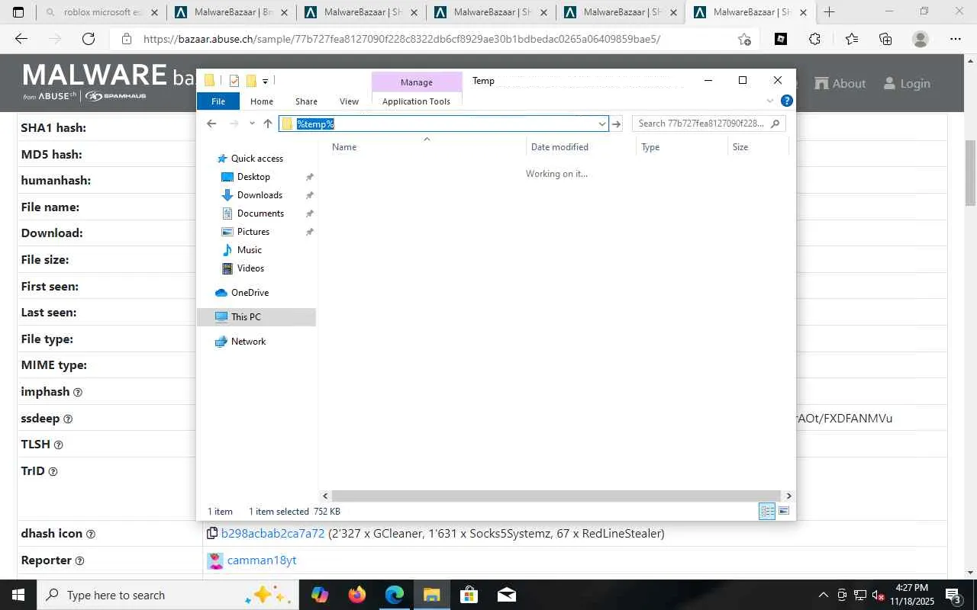Open a new Edge tab
Viewport: 977px width, 610px height.
(x=830, y=12)
